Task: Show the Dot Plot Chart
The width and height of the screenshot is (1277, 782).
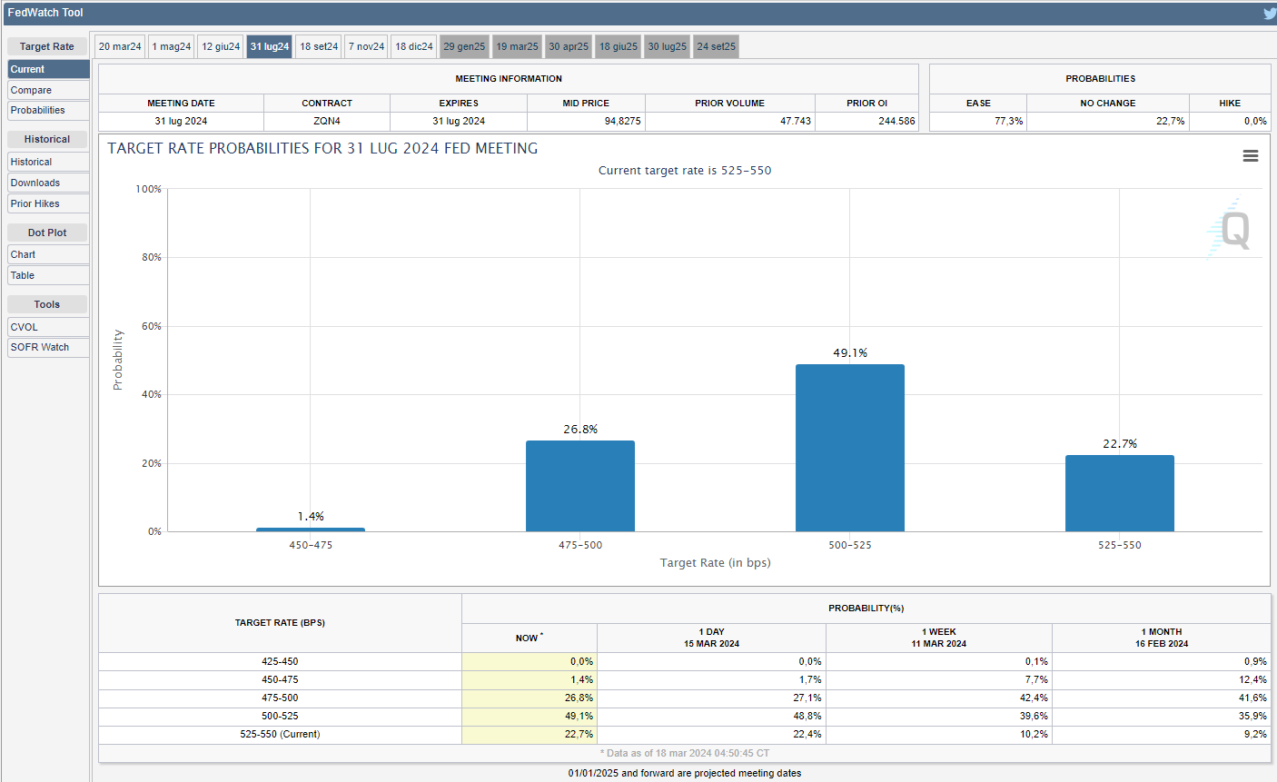Action: (x=48, y=254)
